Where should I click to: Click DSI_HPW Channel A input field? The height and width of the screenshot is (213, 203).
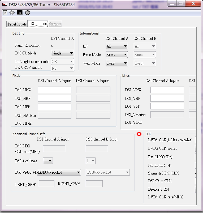tap(55, 90)
